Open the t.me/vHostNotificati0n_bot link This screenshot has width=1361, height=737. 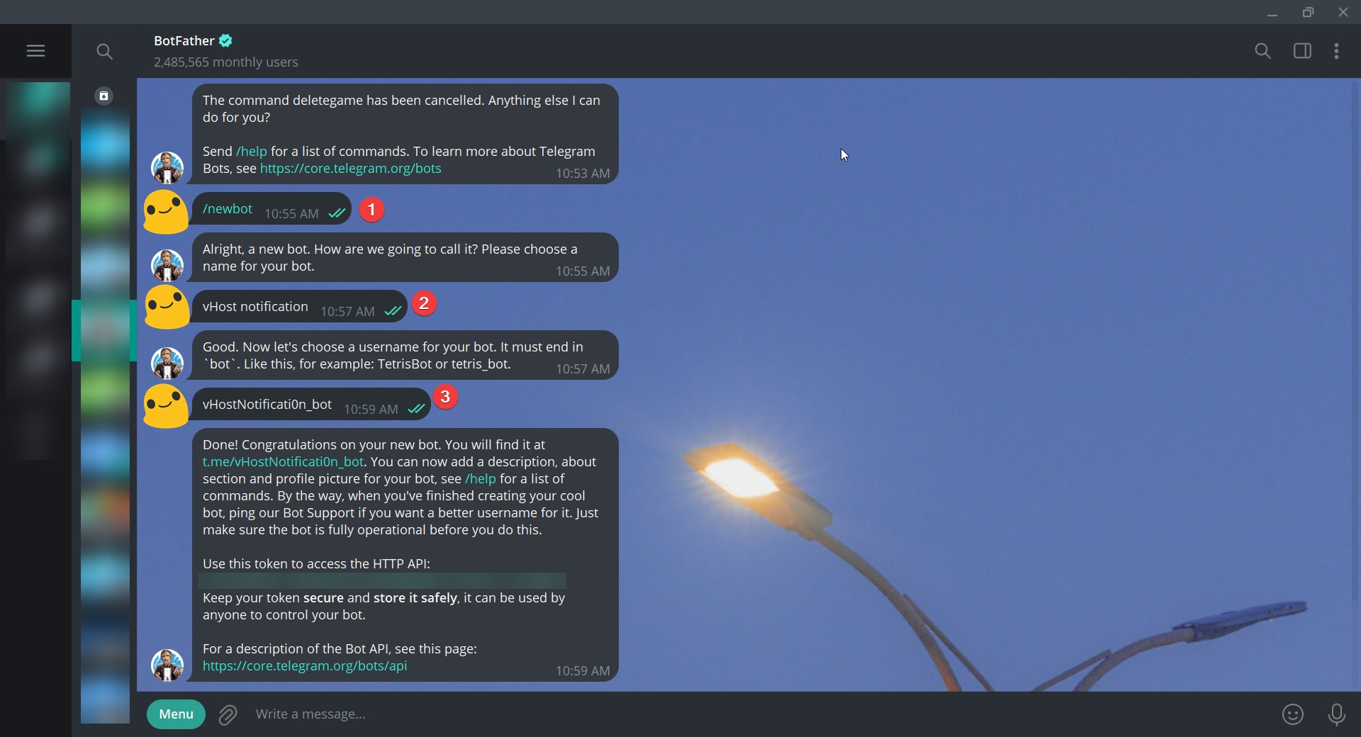283,462
